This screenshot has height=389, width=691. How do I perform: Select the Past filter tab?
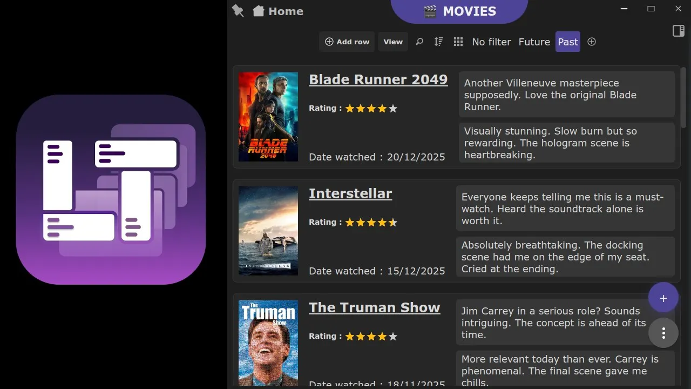coord(568,42)
